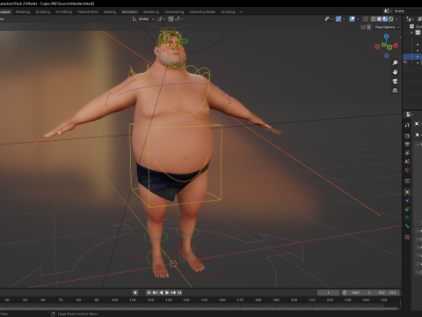
Task: Click the Scene name field
Action: click(408, 11)
